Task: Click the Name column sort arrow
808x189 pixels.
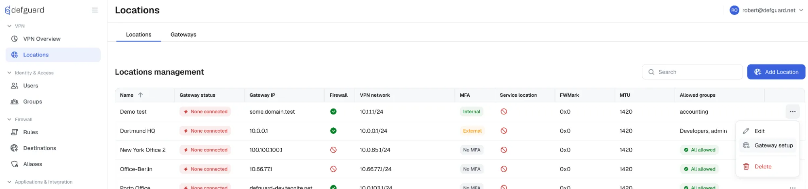Action: pyautogui.click(x=140, y=95)
